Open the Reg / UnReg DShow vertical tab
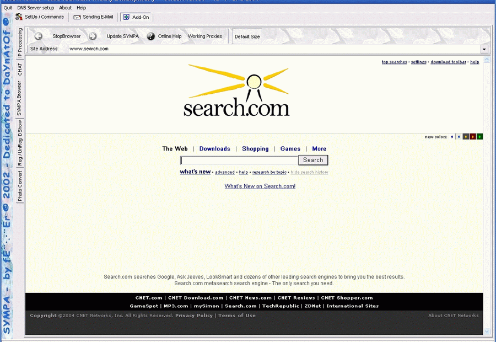Viewport: 496px width, 342px height. pyautogui.click(x=20, y=143)
